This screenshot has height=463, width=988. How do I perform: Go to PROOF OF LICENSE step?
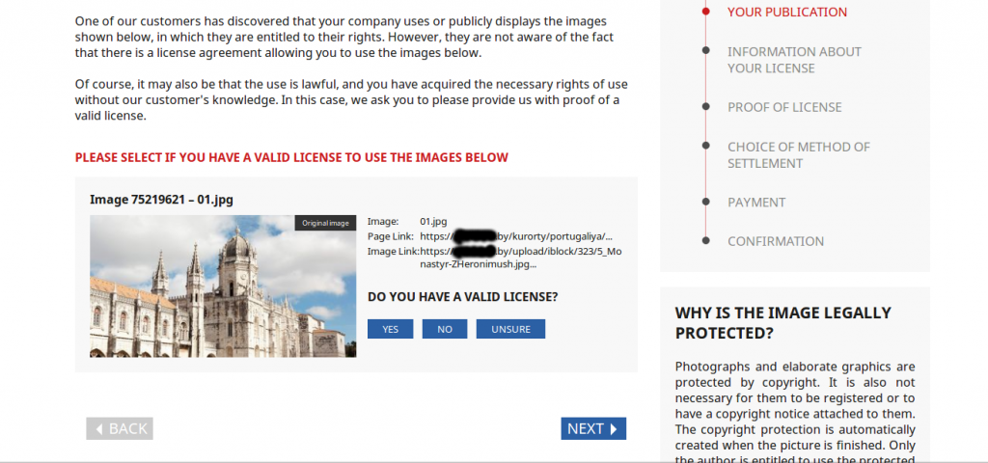pos(784,107)
